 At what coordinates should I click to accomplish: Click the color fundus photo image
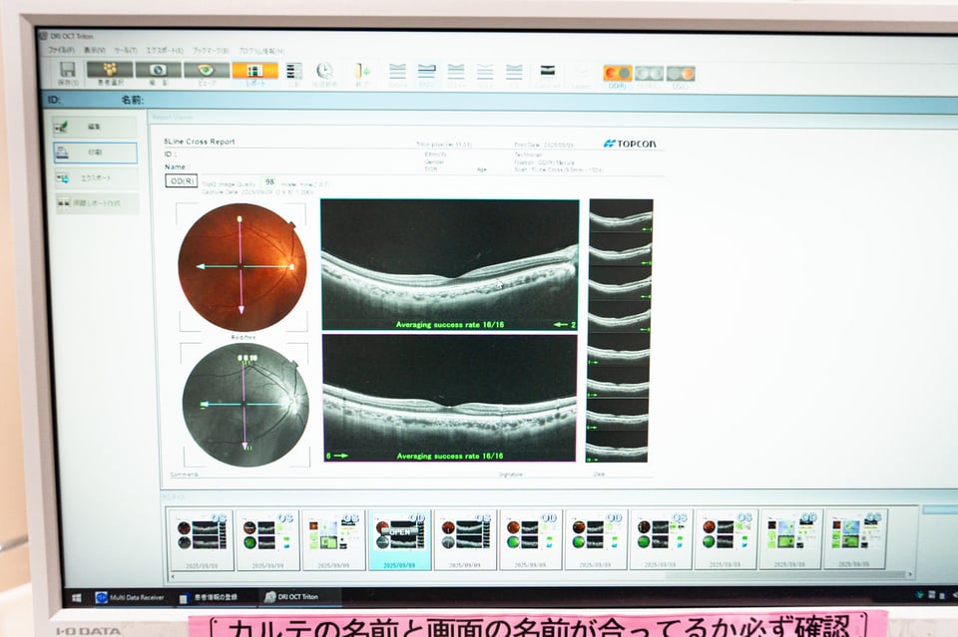pos(241,266)
